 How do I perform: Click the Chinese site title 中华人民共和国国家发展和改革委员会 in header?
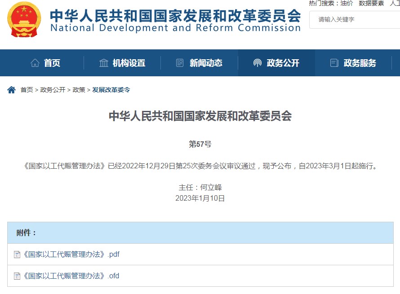(x=175, y=16)
